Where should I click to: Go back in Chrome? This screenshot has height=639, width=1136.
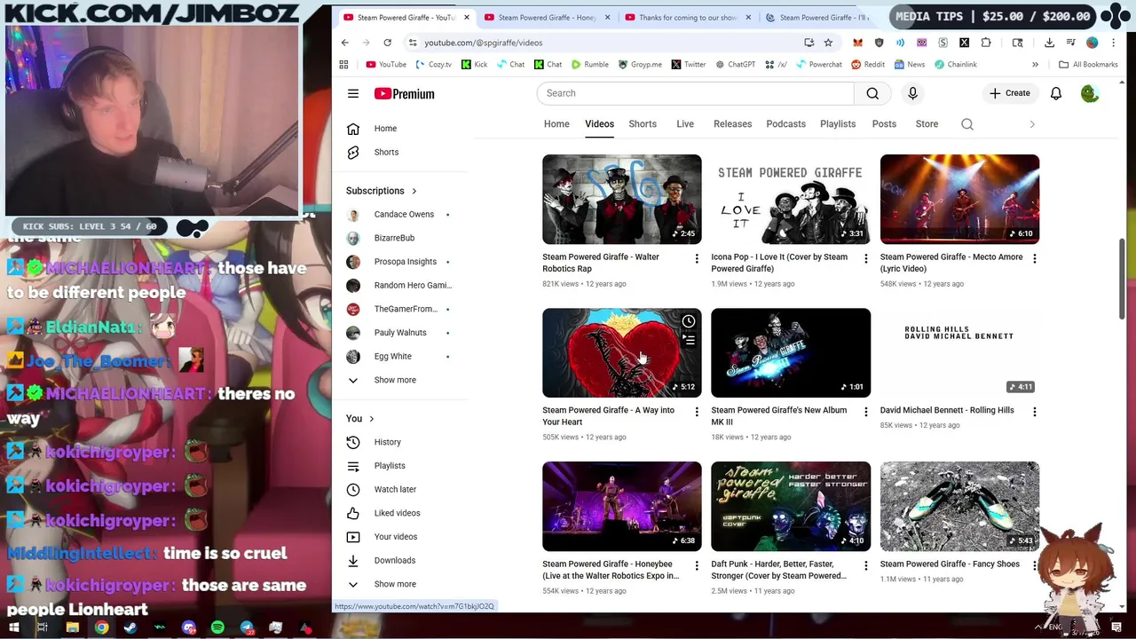click(345, 43)
